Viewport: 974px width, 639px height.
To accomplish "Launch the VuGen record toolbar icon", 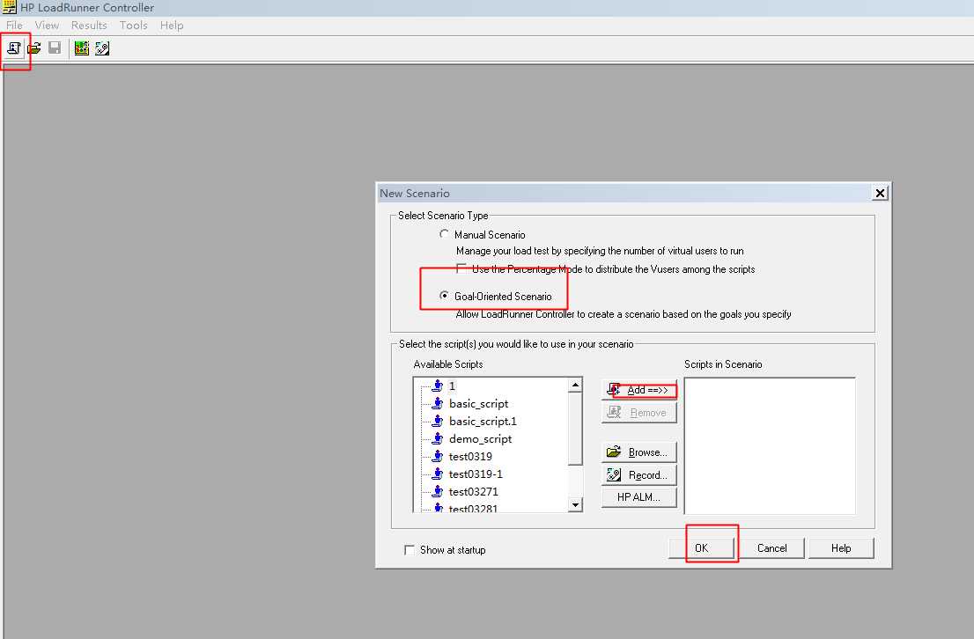I will 102,48.
